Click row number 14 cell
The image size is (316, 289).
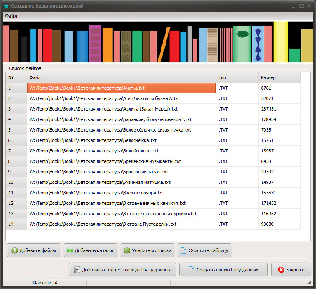point(16,224)
